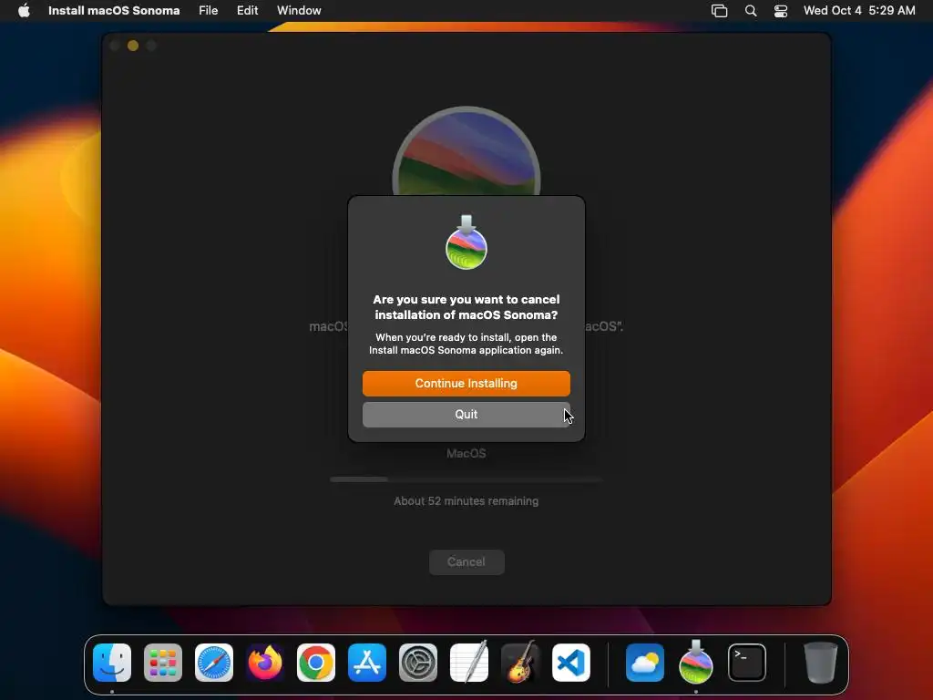
Task: Launch Safari from the Dock
Action: click(x=214, y=663)
